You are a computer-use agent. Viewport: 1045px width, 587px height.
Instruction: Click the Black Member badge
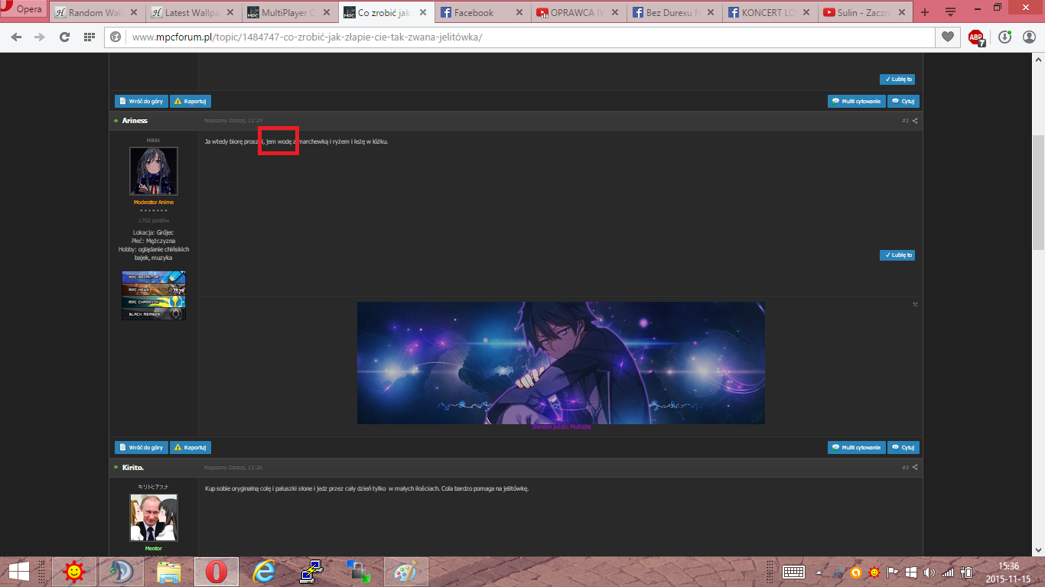(154, 314)
